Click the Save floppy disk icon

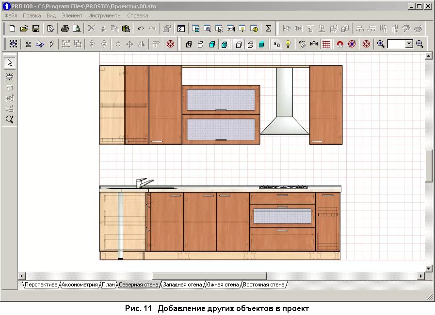click(x=36, y=29)
